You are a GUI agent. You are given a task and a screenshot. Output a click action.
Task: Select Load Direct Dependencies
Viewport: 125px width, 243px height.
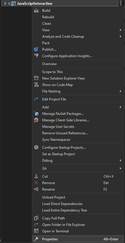[x=78, y=204]
